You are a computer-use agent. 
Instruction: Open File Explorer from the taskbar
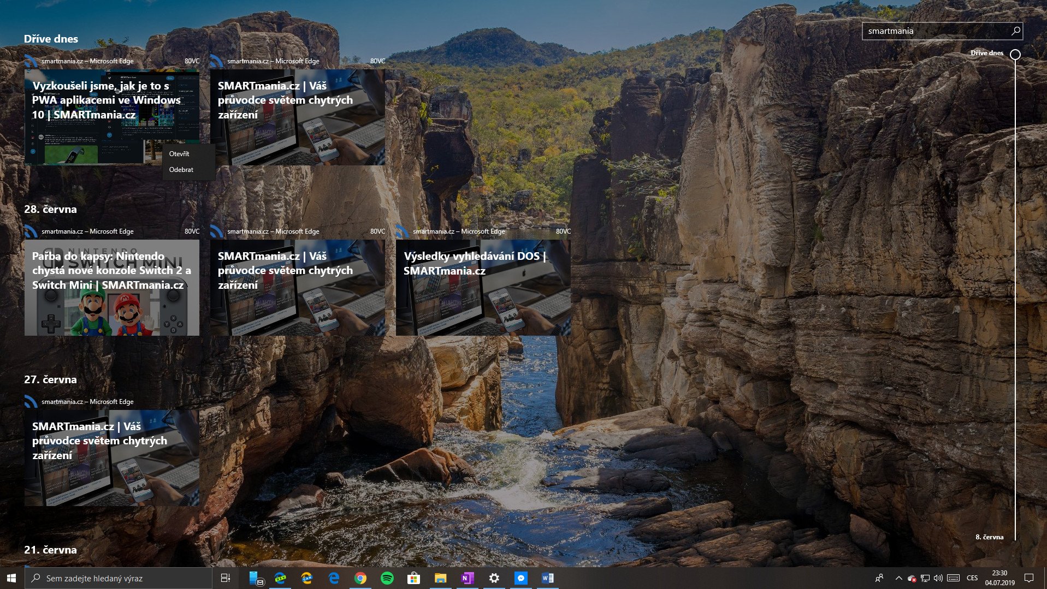[x=440, y=578]
